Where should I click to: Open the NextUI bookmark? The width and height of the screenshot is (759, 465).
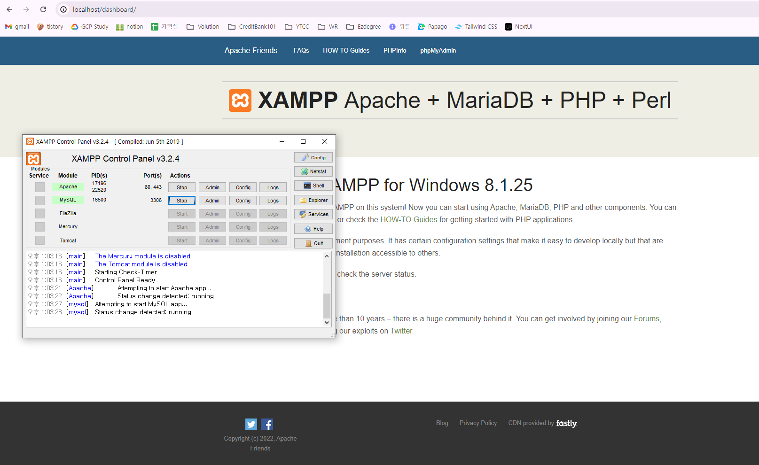pos(519,27)
